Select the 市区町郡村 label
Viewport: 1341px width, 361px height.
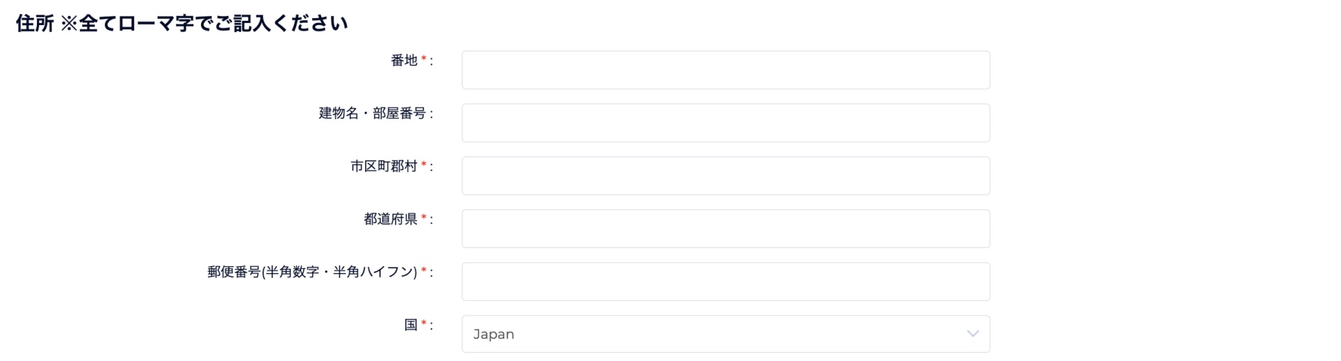[x=383, y=166]
